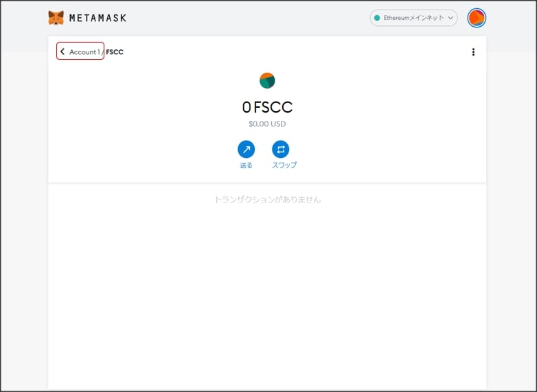This screenshot has width=537, height=392.
Task: Click the スワップ label under swap
Action: (x=284, y=165)
